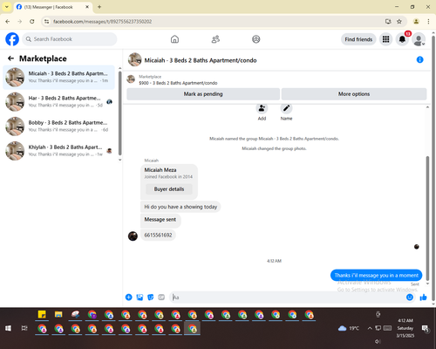Click the sticker icon in composer

[151, 298]
